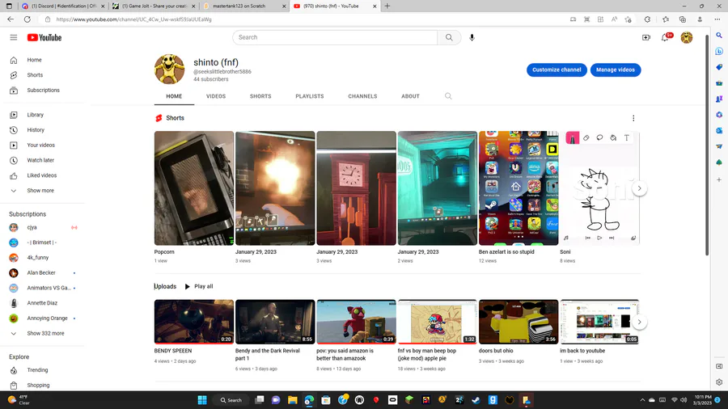The height and width of the screenshot is (409, 728).
Task: Click the page vertical scrollbar
Action: point(707,145)
